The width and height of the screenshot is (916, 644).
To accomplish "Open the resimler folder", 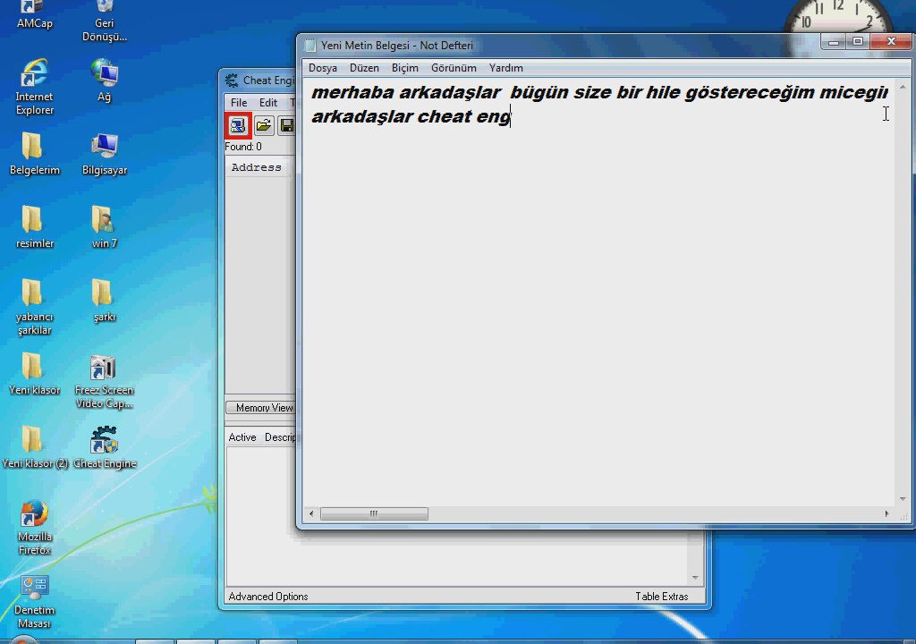I will tap(35, 227).
